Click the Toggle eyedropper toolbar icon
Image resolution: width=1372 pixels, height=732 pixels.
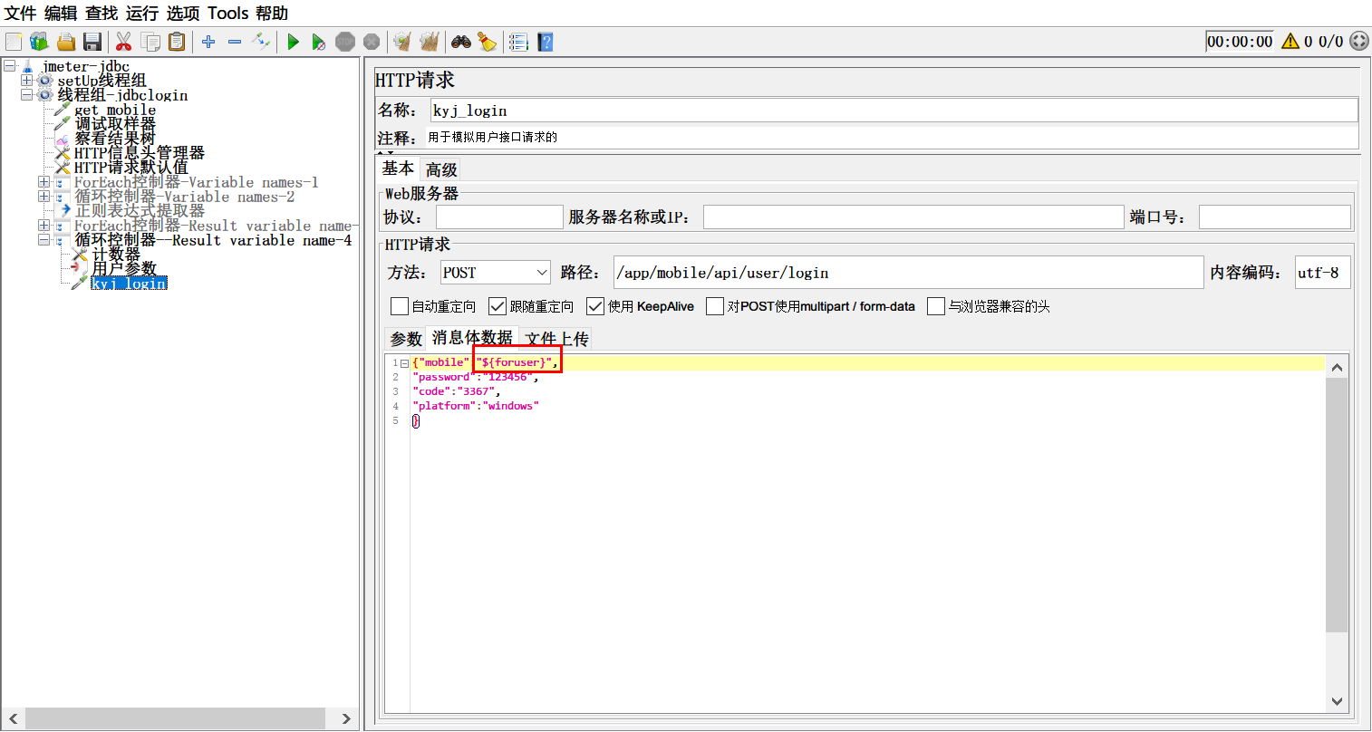tap(261, 42)
